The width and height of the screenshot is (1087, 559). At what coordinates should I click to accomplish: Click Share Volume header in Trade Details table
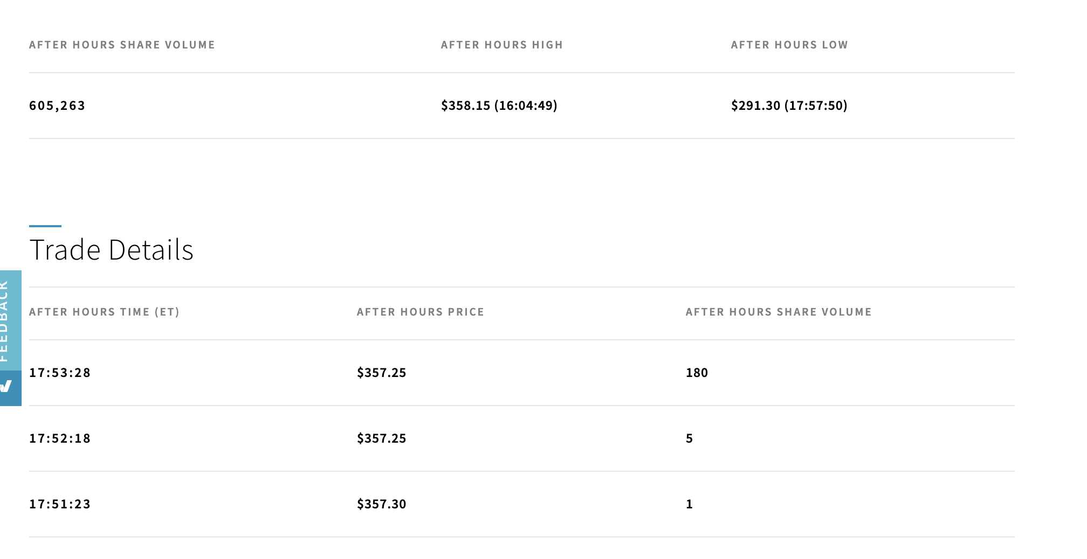[x=779, y=312]
